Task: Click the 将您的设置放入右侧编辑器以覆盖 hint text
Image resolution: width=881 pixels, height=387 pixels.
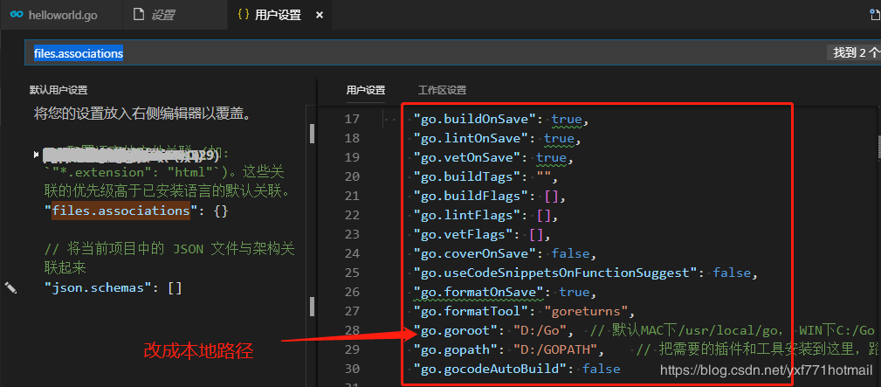Action: [x=141, y=114]
